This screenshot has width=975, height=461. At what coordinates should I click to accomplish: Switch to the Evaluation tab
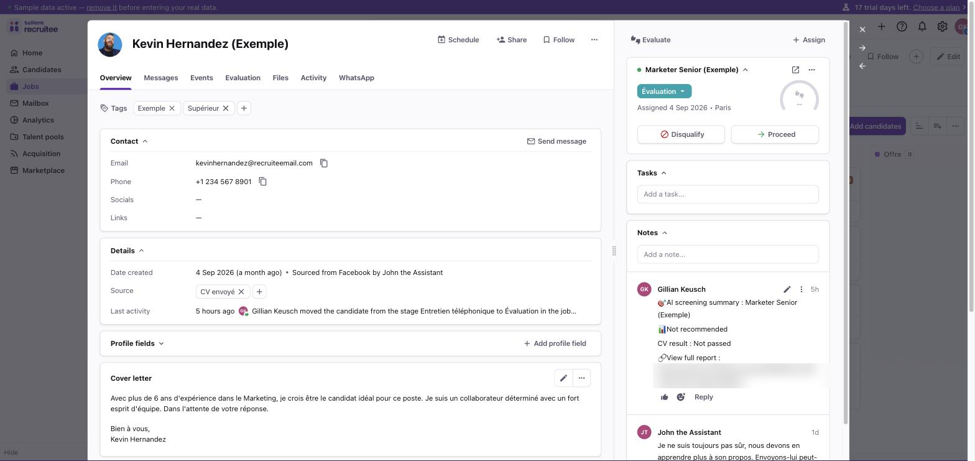[x=243, y=78]
